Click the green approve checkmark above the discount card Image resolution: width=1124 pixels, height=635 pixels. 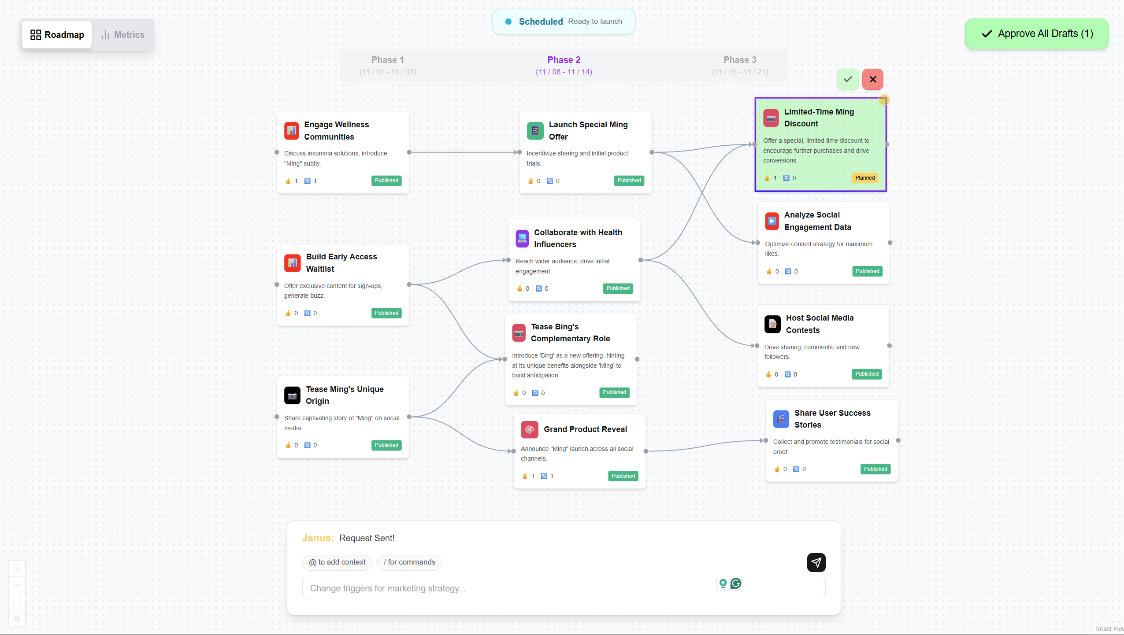[847, 79]
